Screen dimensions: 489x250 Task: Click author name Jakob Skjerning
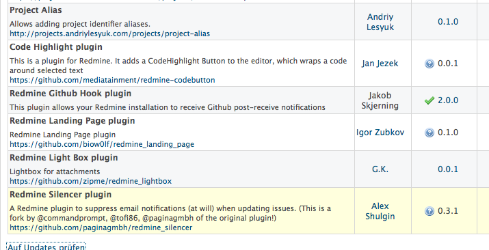click(380, 100)
